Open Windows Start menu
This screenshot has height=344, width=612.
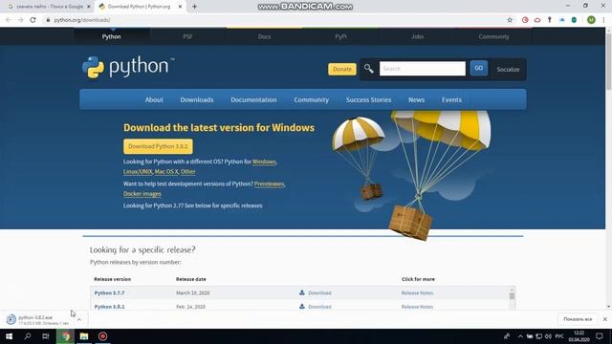pyautogui.click(x=9, y=336)
